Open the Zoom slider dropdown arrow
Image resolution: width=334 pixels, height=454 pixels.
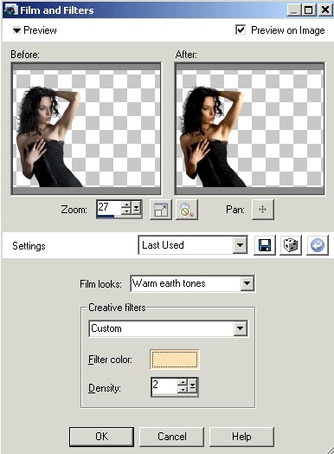coord(136,208)
